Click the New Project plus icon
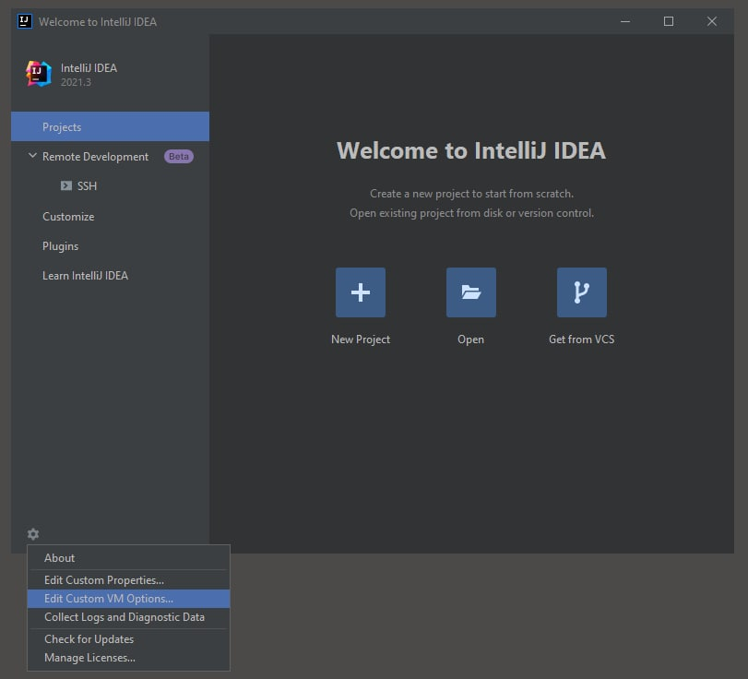This screenshot has height=679, width=748. tap(360, 292)
